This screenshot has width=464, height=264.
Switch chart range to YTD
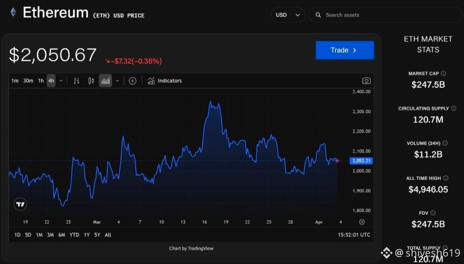coord(74,235)
